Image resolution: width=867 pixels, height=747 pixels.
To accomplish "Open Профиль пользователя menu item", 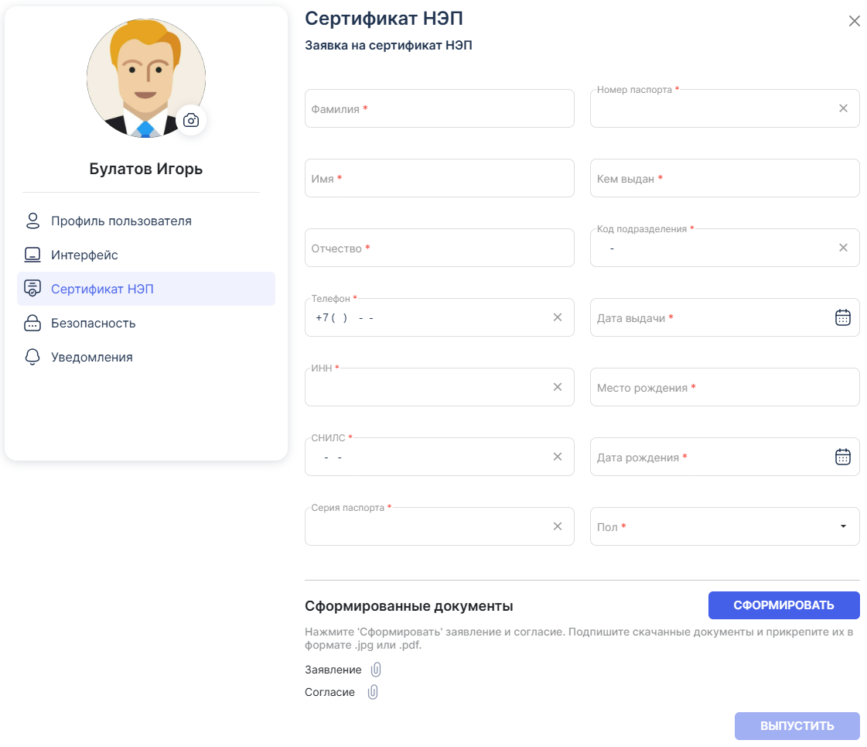I will point(121,221).
